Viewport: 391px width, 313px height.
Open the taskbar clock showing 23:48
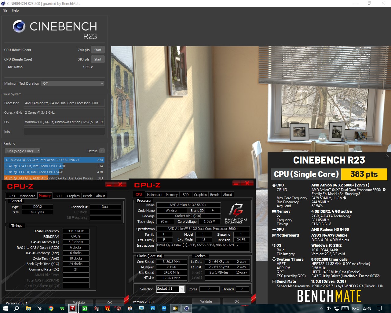coord(367,308)
